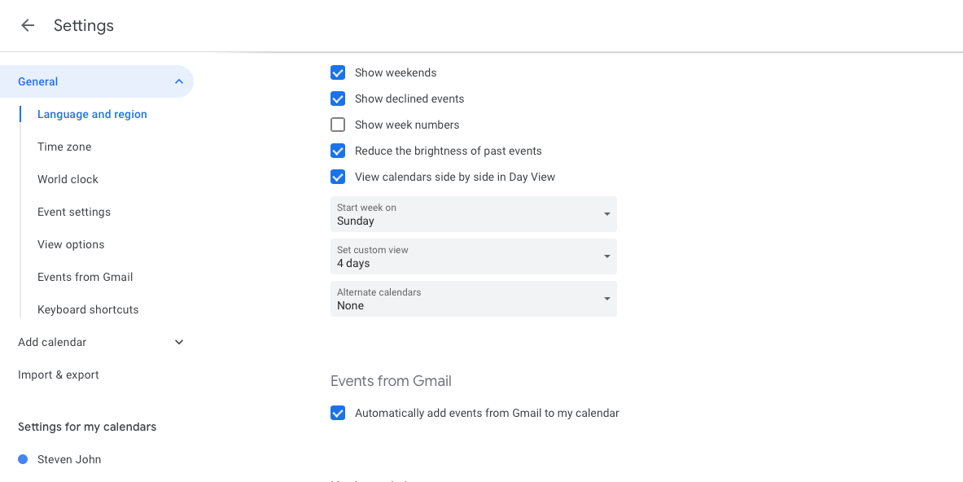Disable automatically adding events from Gmail
This screenshot has width=963, height=482.
pyautogui.click(x=338, y=413)
